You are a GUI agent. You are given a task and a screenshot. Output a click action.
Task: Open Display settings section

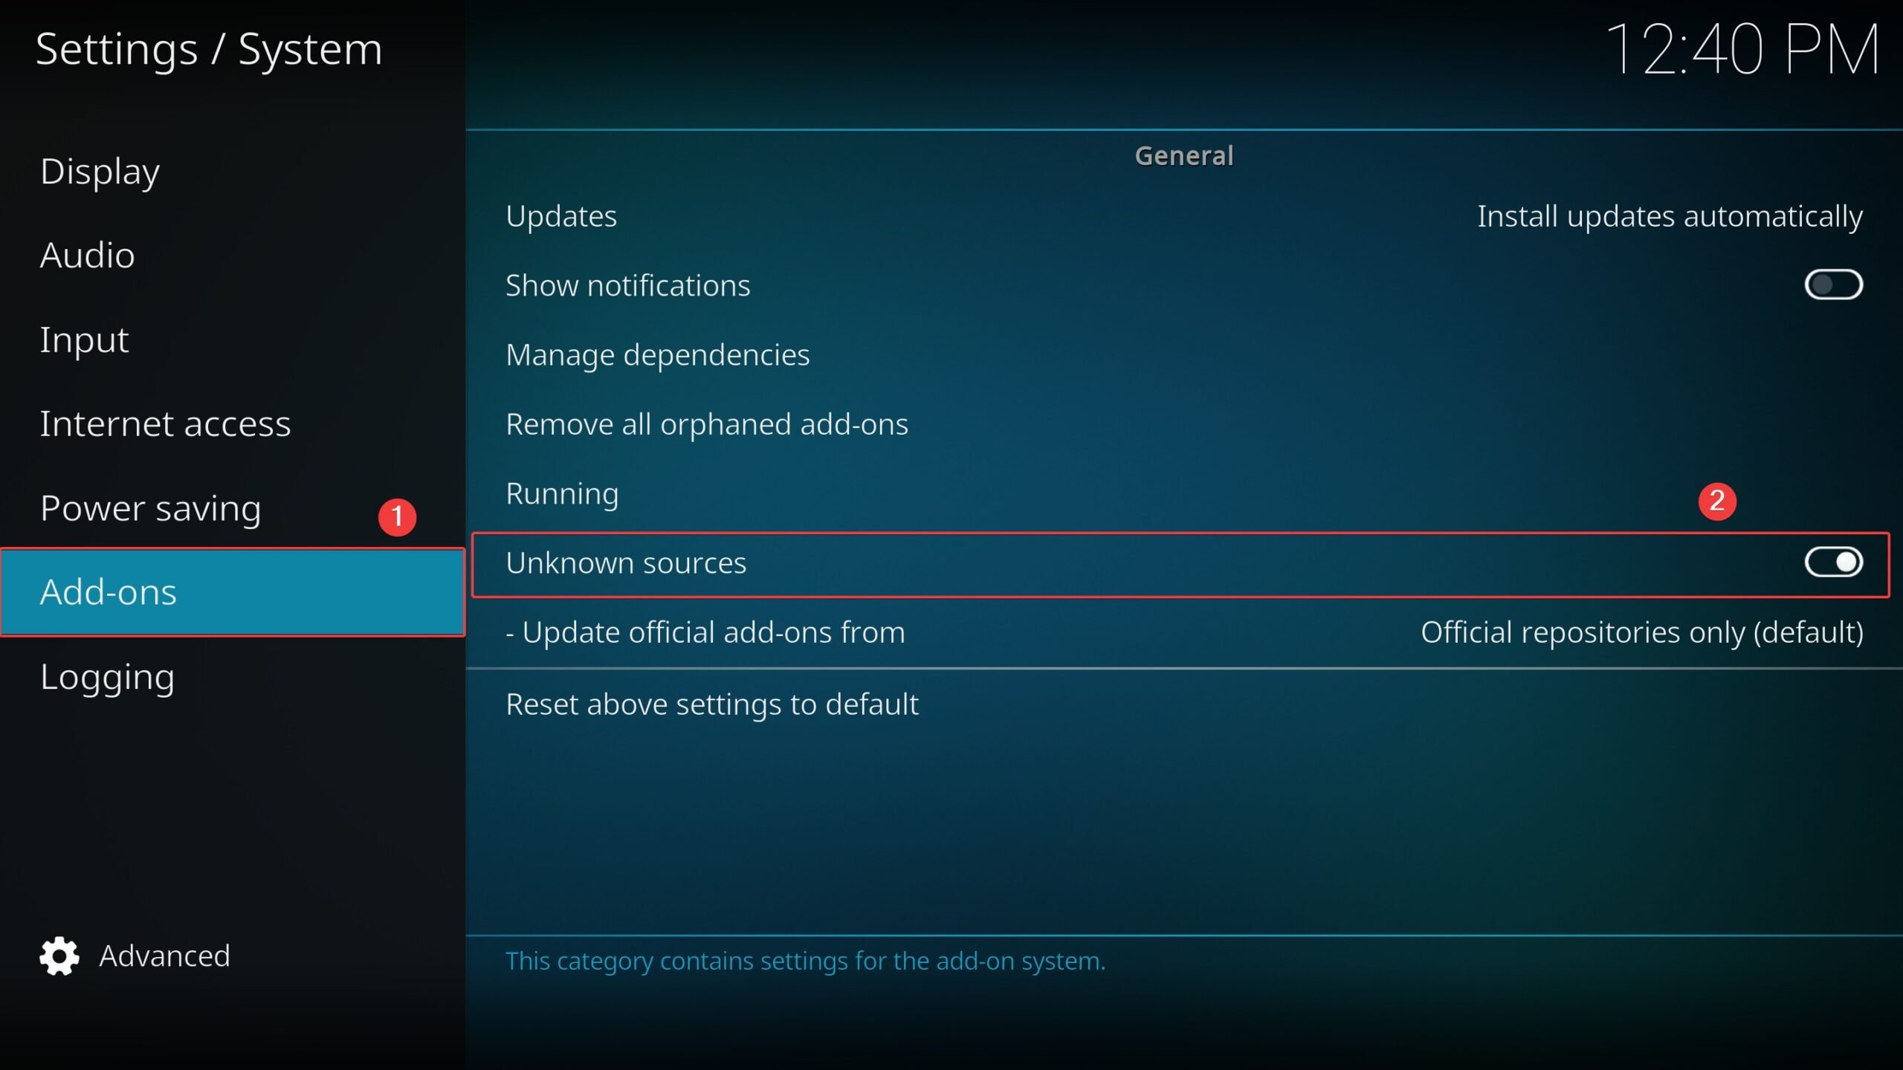click(100, 171)
